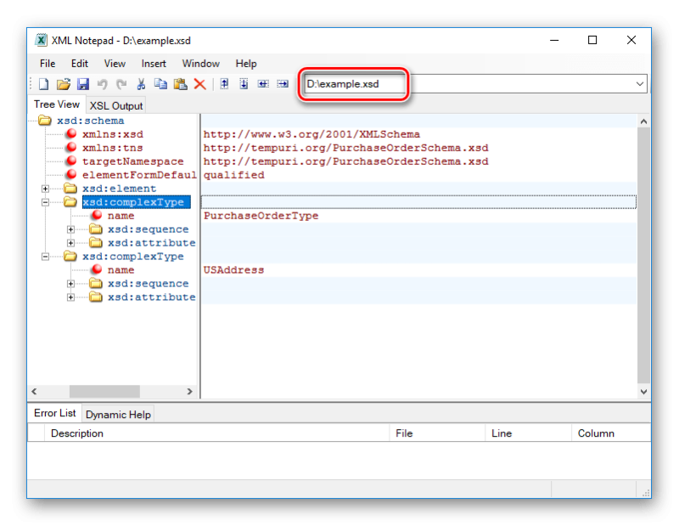
Task: Expand the xsd:element node
Action: 45,189
